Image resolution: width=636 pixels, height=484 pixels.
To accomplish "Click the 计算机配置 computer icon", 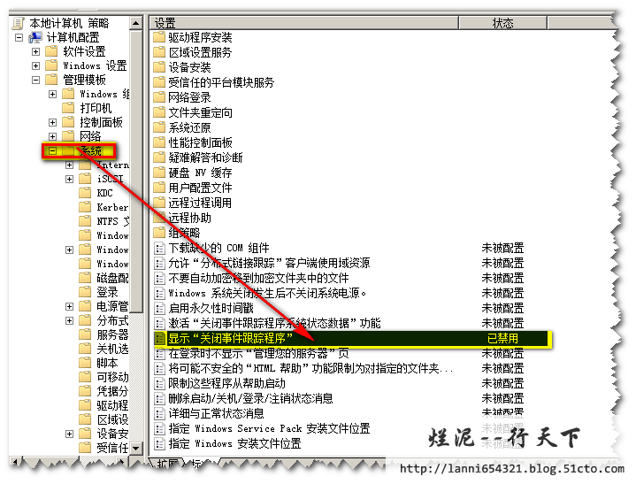I will tap(34, 38).
